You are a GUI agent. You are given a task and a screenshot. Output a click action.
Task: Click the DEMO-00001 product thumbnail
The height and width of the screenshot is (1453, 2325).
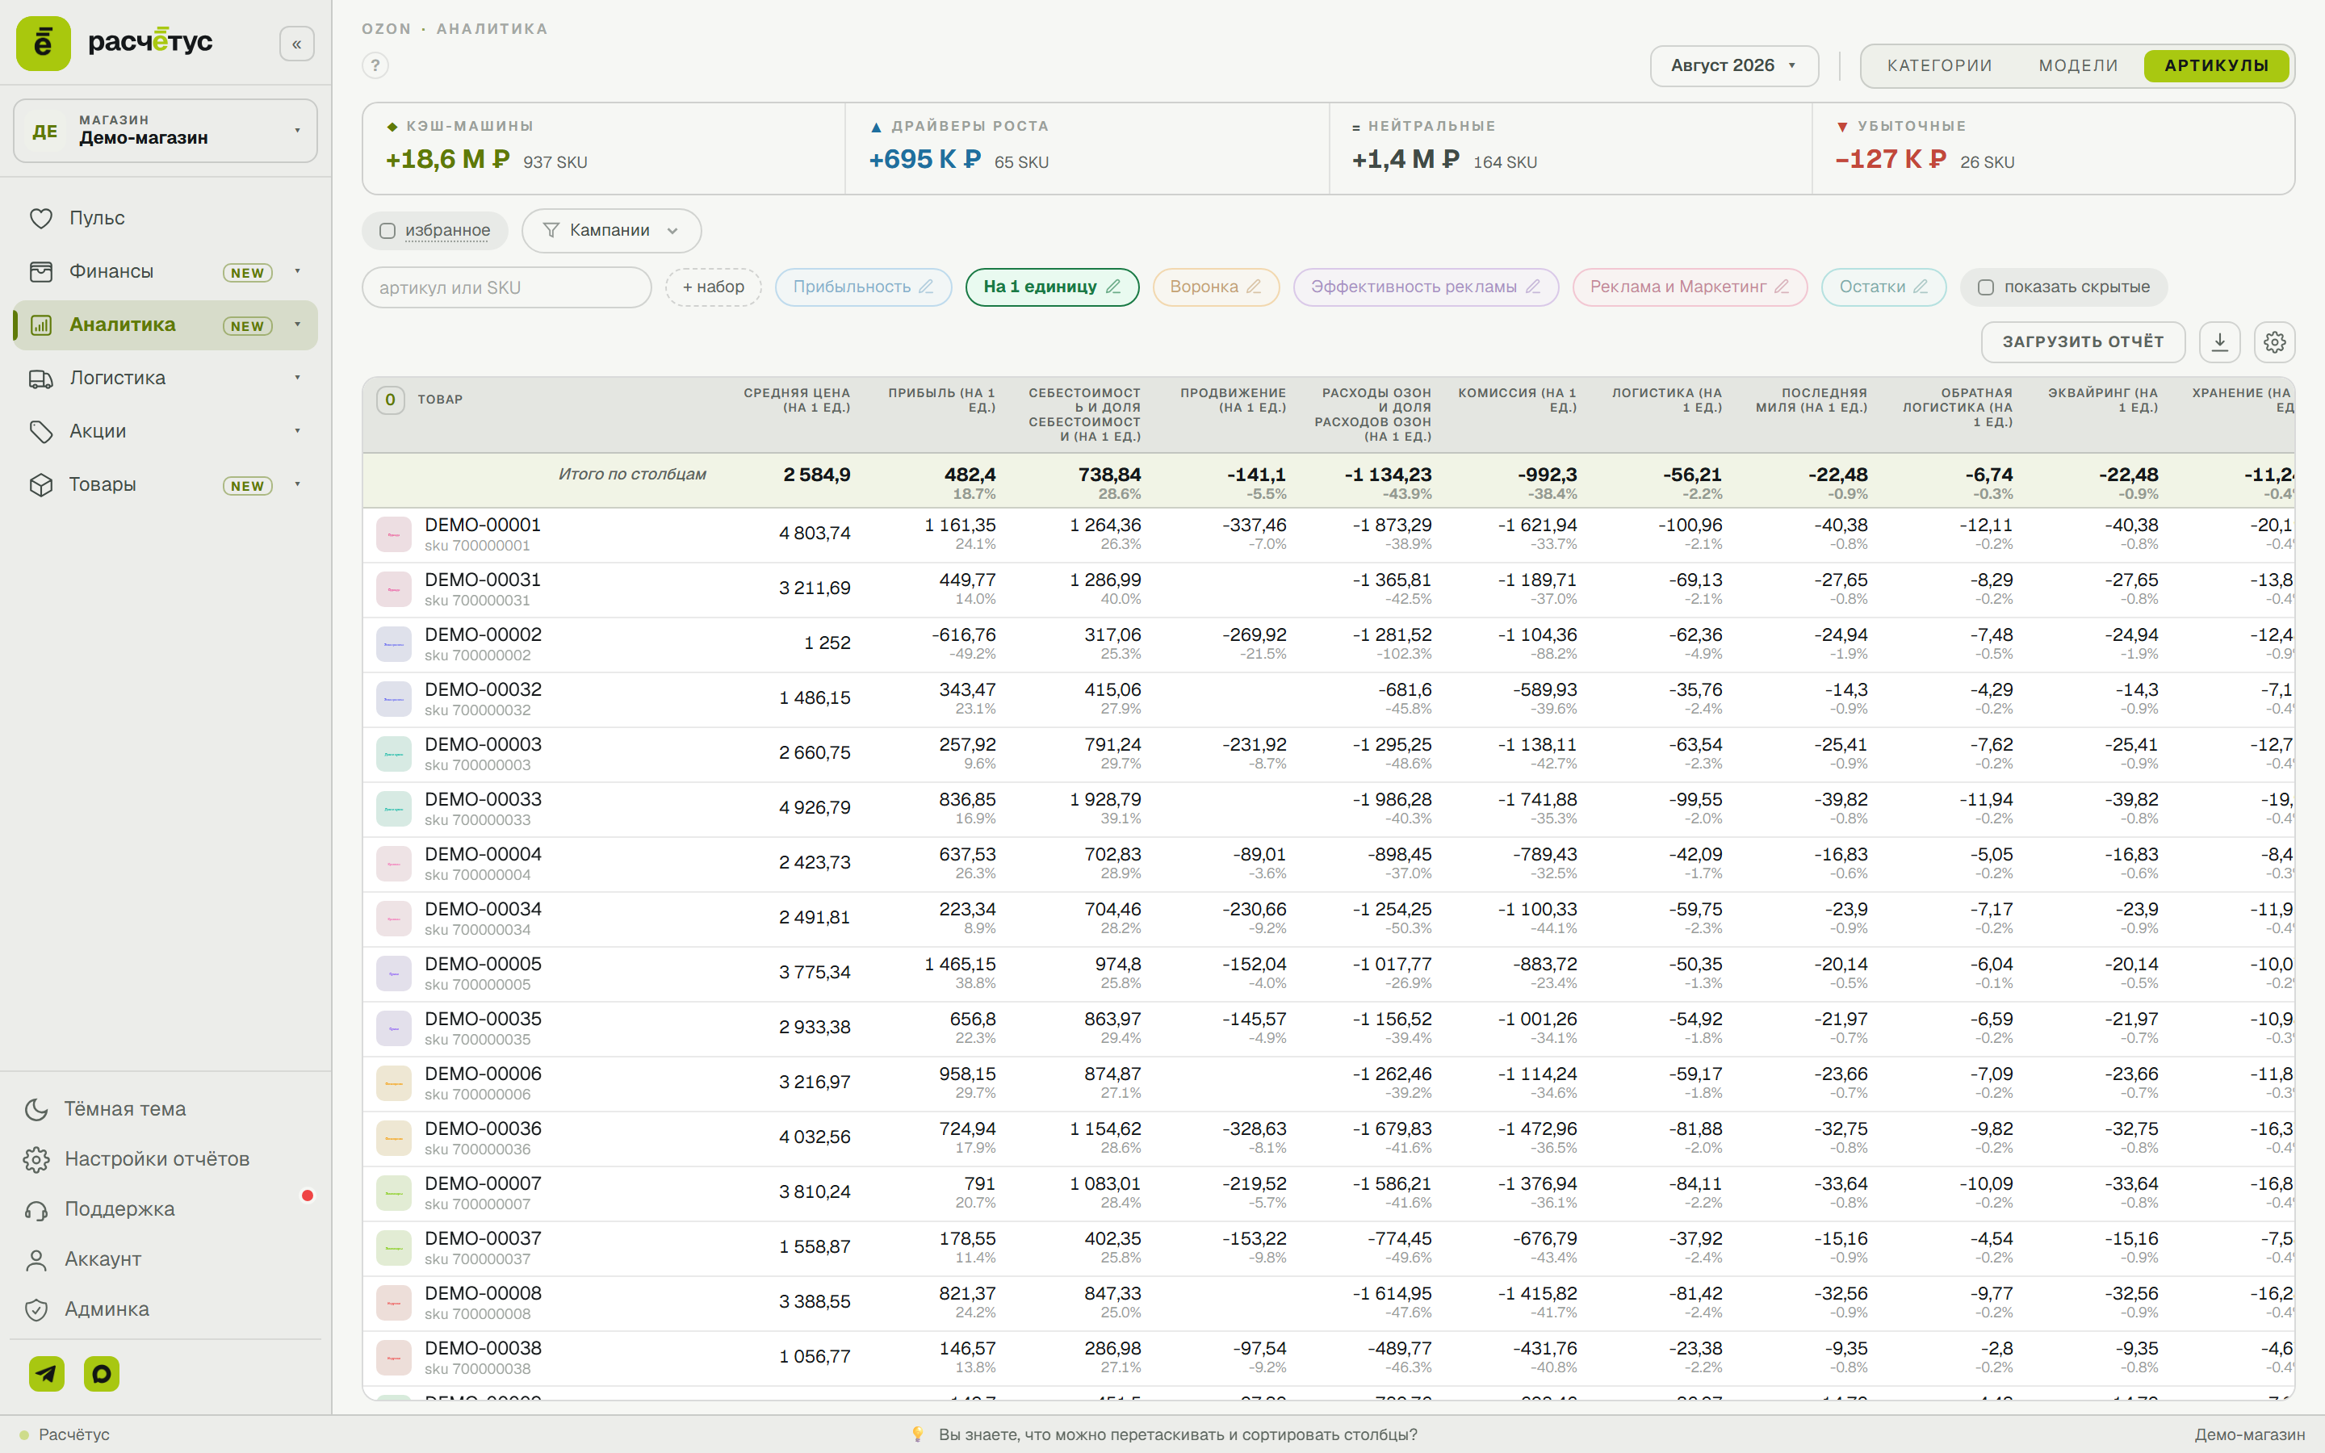click(393, 534)
